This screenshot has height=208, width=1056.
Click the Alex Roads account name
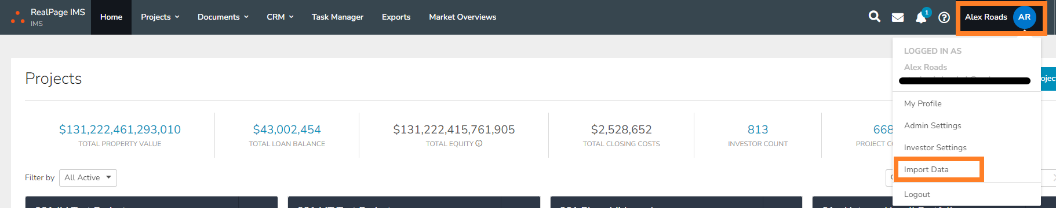(986, 17)
